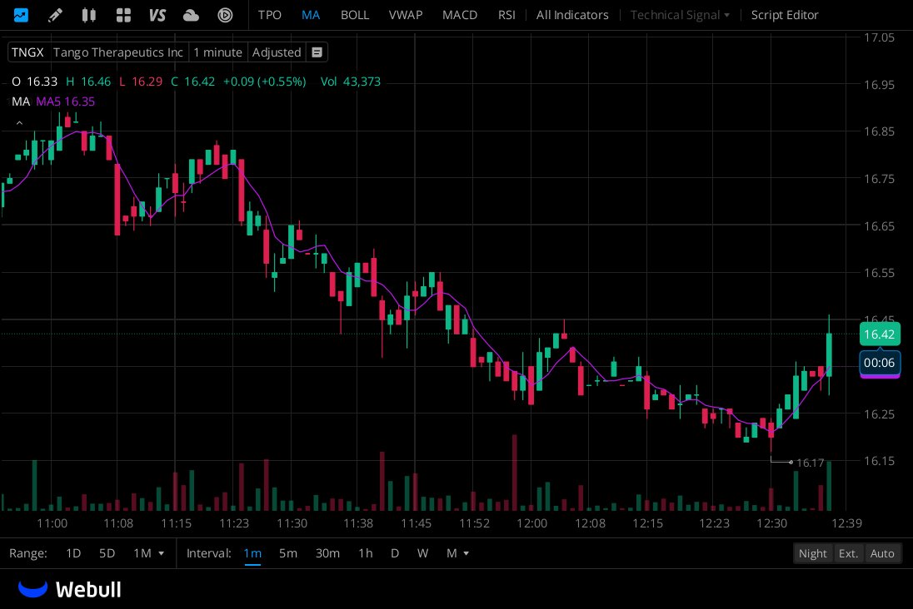Select the 1m interval
Screen dimensions: 913x609
click(252, 553)
